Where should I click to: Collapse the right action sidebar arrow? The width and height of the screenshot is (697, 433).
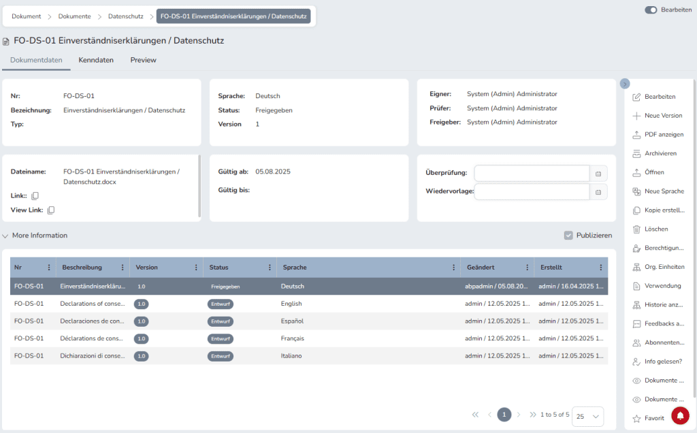[625, 83]
